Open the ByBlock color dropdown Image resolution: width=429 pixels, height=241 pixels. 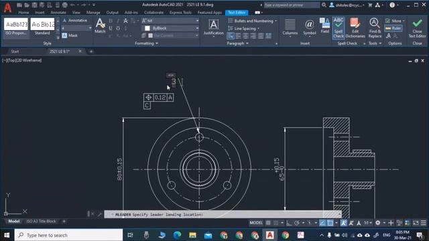(x=170, y=28)
